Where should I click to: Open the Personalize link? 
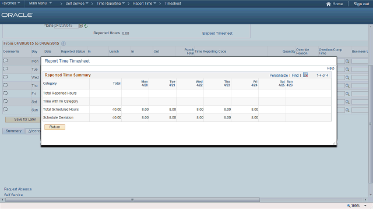point(279,75)
